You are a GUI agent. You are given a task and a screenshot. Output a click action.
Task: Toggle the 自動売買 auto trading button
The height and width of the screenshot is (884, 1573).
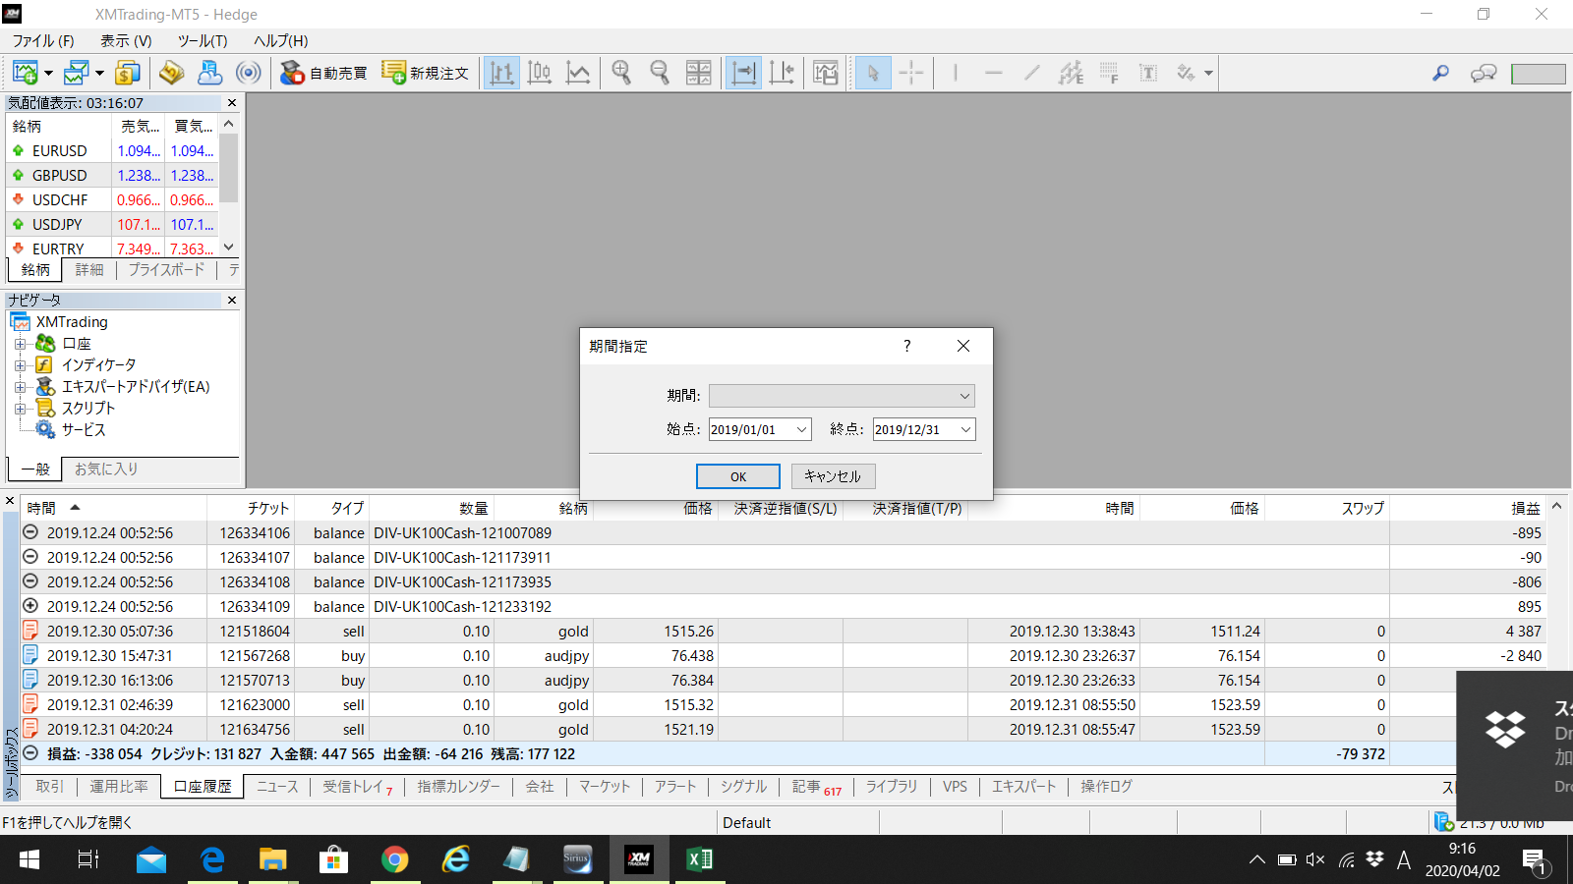click(x=323, y=73)
